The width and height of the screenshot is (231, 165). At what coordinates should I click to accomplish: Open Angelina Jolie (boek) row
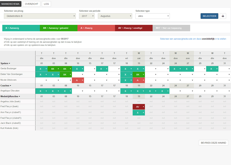tap(10, 102)
